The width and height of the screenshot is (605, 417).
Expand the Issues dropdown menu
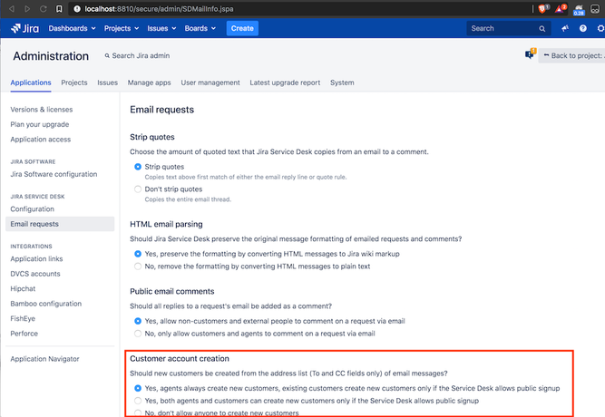coord(161,28)
